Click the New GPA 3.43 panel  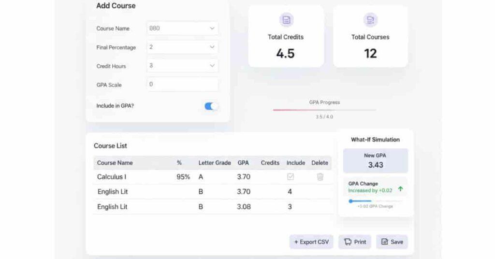point(375,160)
